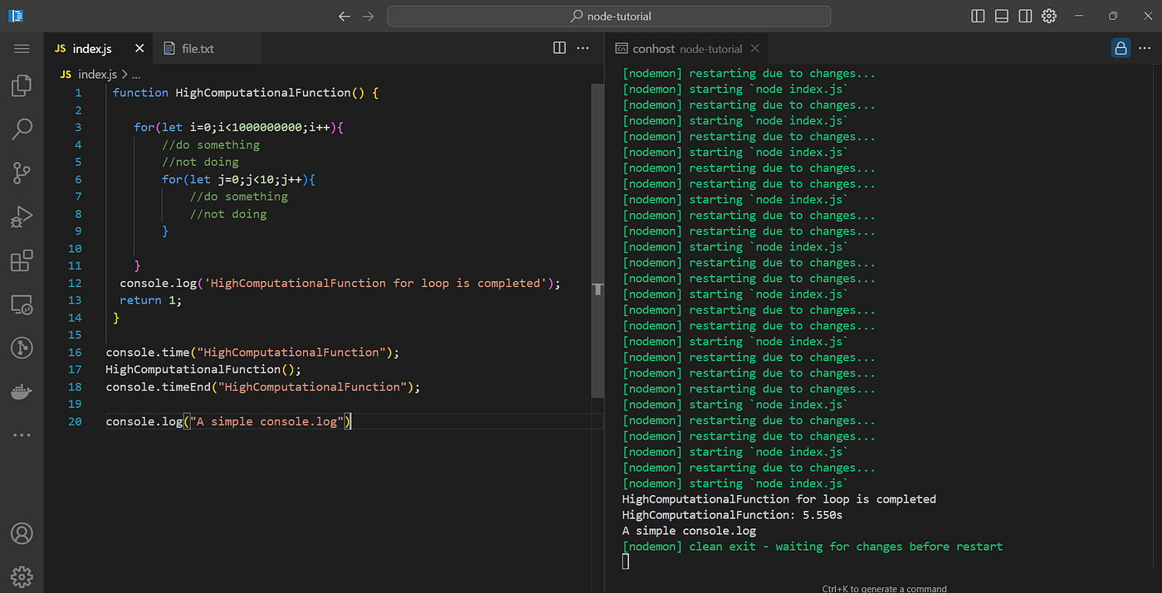Image resolution: width=1162 pixels, height=593 pixels.
Task: Open the Accounts icon
Action: click(22, 532)
